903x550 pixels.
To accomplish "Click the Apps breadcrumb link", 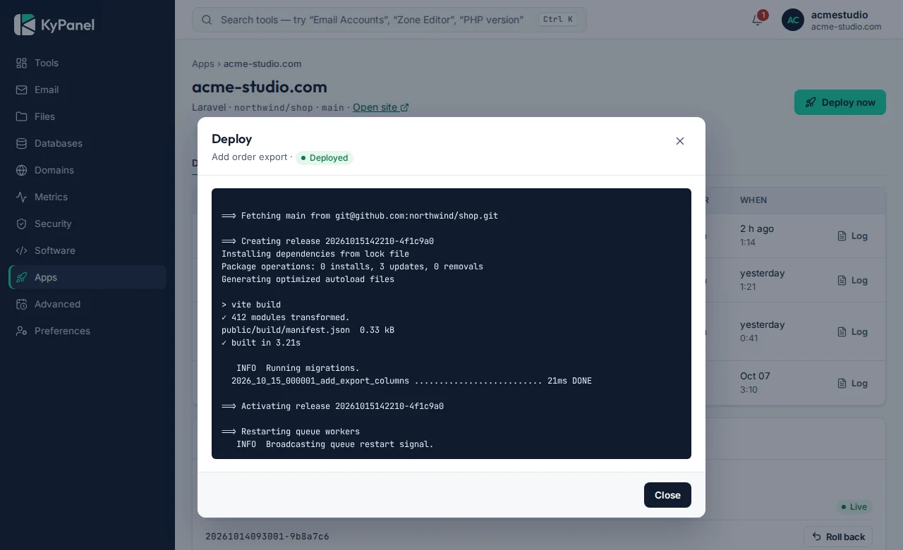I will 203,63.
